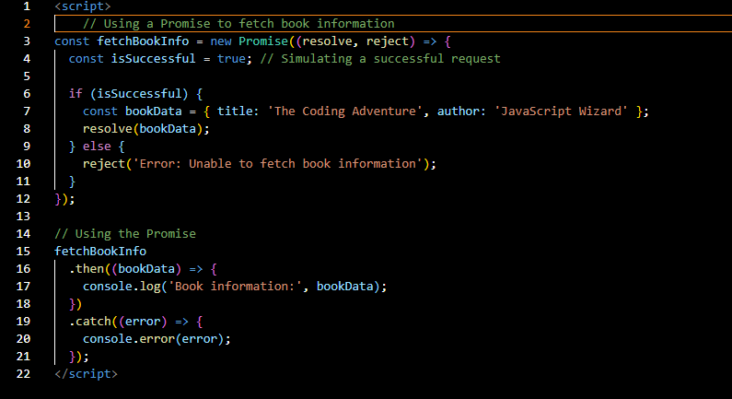Click string 'Error: Unable to fetch book information'
The width and height of the screenshot is (732, 399).
pos(278,163)
